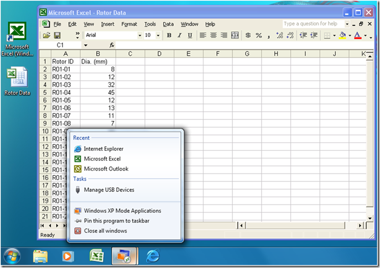Launch Microsoft Outlook from Recent list
The width and height of the screenshot is (380, 268).
(106, 169)
